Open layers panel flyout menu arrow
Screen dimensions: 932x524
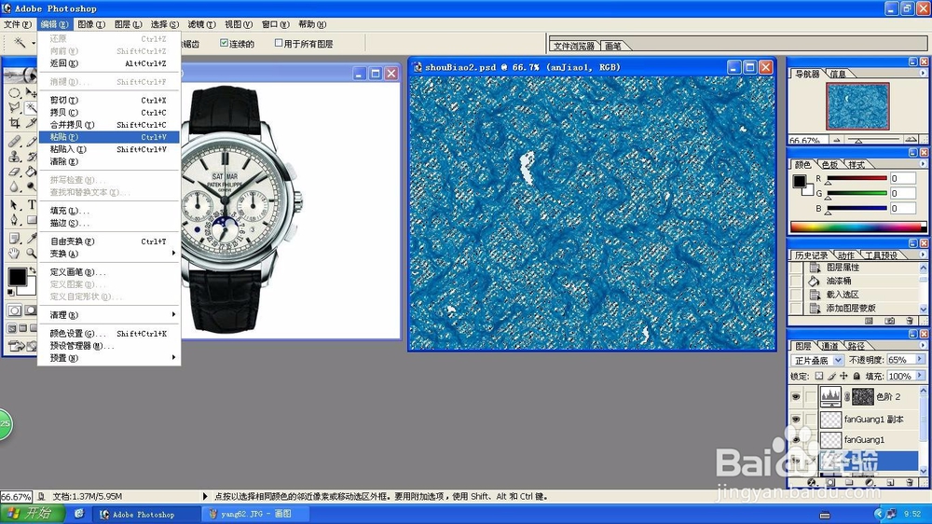[923, 345]
